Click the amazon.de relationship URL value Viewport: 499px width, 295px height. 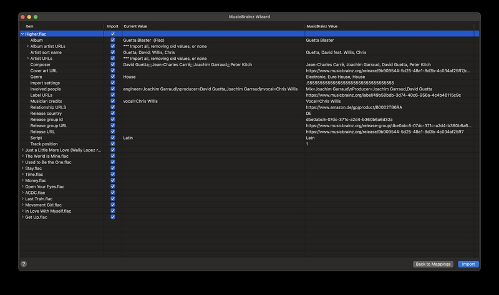(354, 107)
